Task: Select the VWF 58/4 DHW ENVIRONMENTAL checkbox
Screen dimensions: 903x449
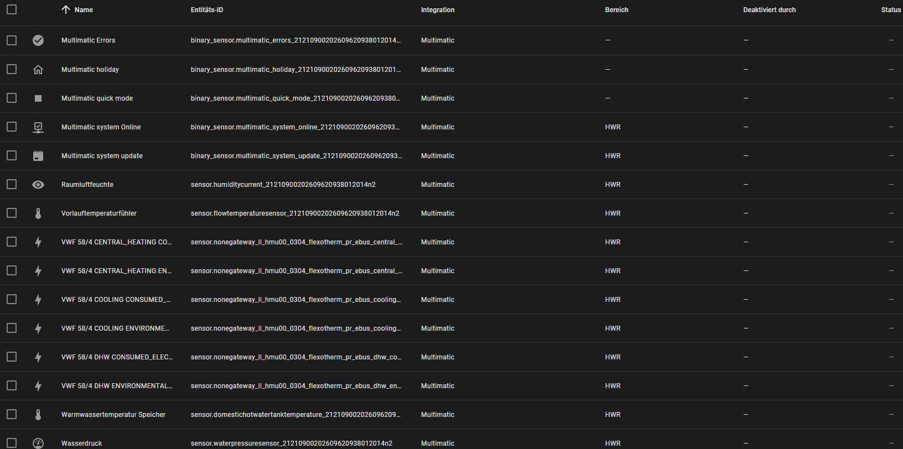Action: click(x=12, y=385)
